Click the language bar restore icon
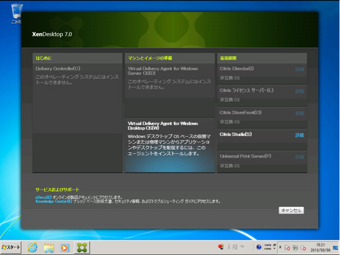The height and width of the screenshot is (255, 340). [x=275, y=245]
